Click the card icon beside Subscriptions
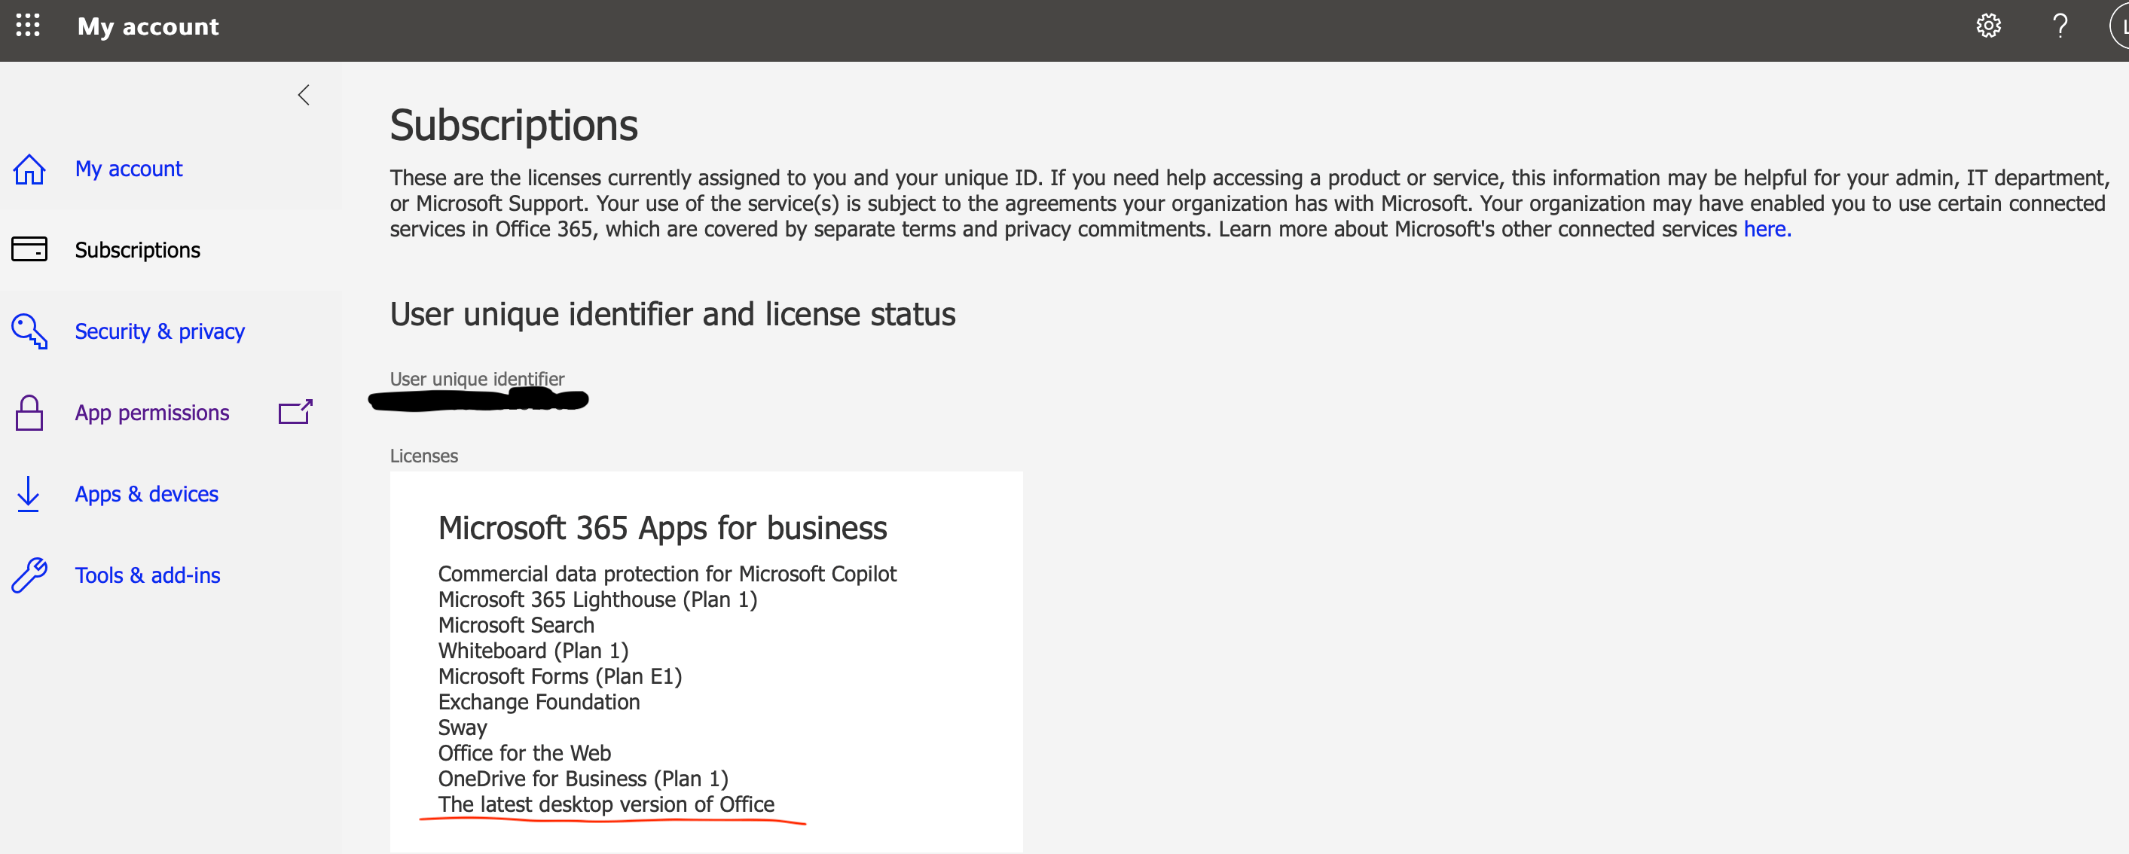The image size is (2129, 854). tap(29, 249)
